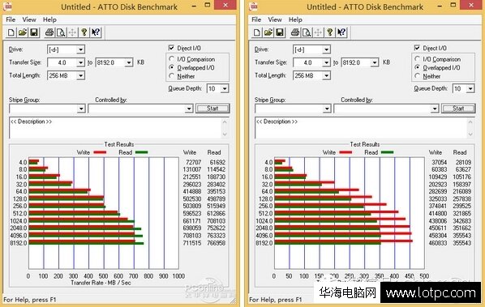Open View menu in left window

click(x=29, y=19)
